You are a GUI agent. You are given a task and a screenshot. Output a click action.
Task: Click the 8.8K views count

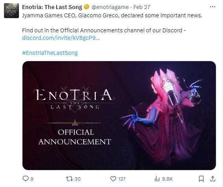(x=167, y=179)
